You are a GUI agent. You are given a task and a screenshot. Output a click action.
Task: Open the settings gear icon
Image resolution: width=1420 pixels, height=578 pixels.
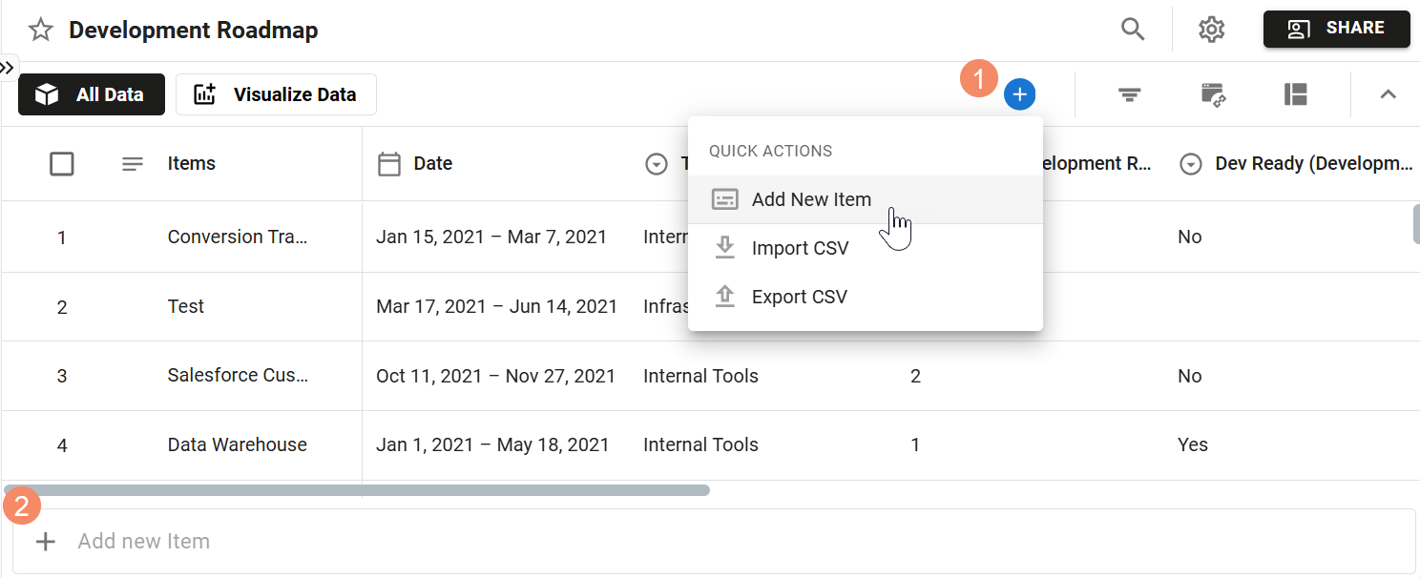(x=1211, y=29)
